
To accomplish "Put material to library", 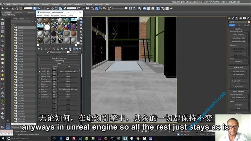I will 62,48.
